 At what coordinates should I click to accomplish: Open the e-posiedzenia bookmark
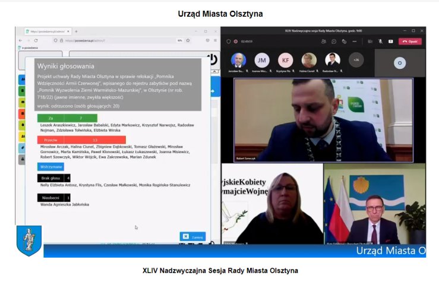28,48
